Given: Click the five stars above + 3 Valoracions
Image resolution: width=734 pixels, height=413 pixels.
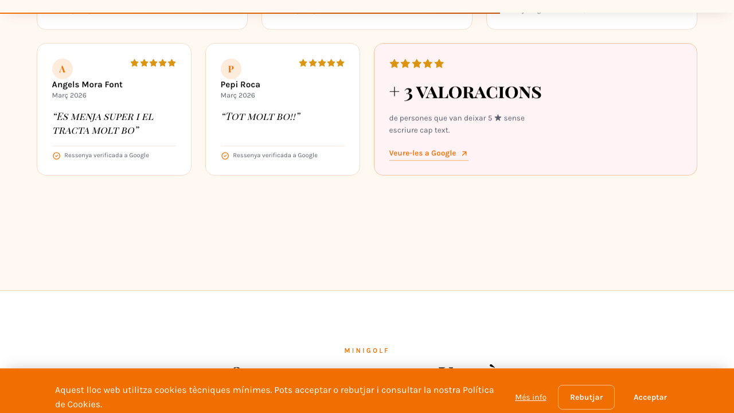Looking at the screenshot, I should [x=417, y=64].
